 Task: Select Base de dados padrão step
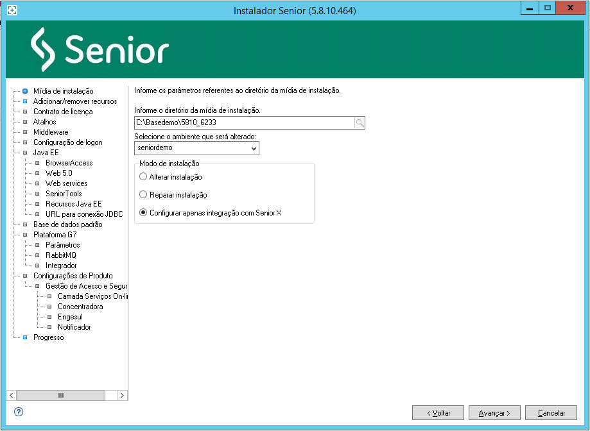67,224
